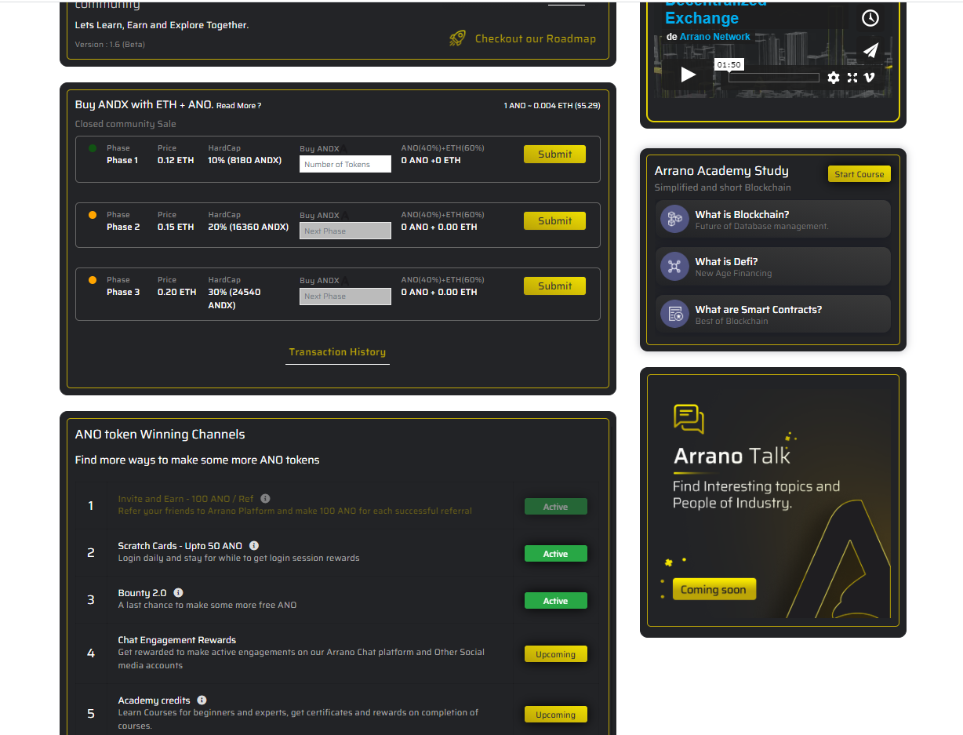This screenshot has height=735, width=963.
Task: Click green status dot of Phase 1
Action: (x=93, y=148)
